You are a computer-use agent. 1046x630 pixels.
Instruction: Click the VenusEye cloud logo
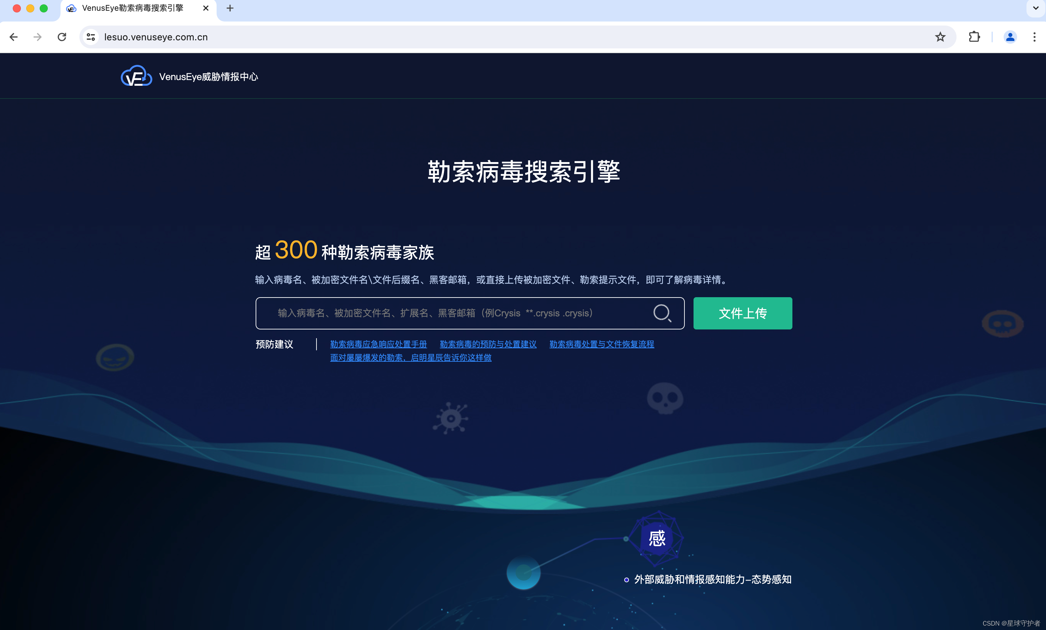136,76
